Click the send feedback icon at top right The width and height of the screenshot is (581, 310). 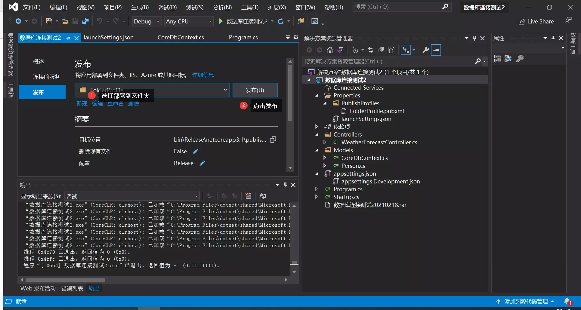(568, 21)
